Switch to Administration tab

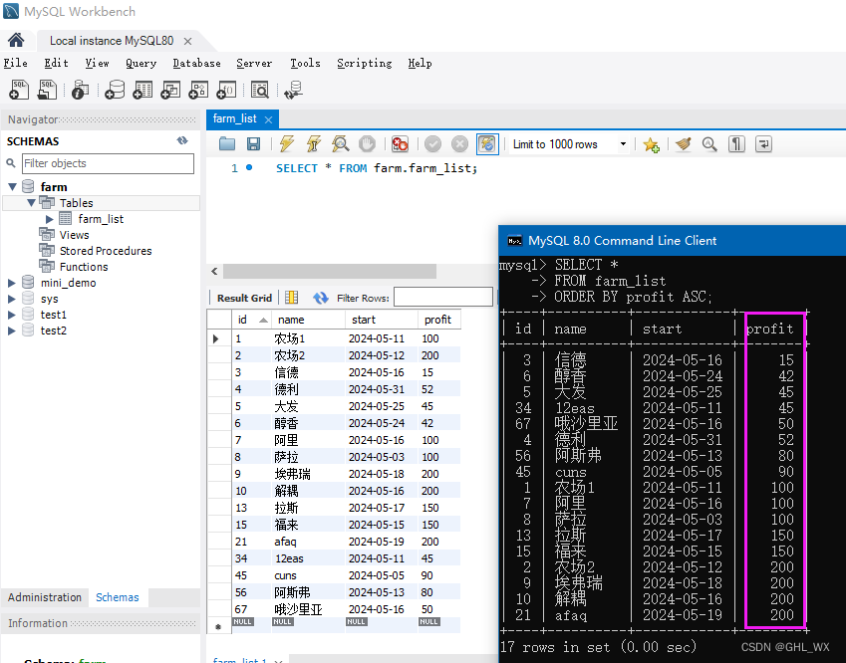45,597
